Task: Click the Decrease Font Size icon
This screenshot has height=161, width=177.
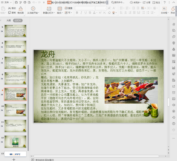Action: pyautogui.click(x=114, y=8)
